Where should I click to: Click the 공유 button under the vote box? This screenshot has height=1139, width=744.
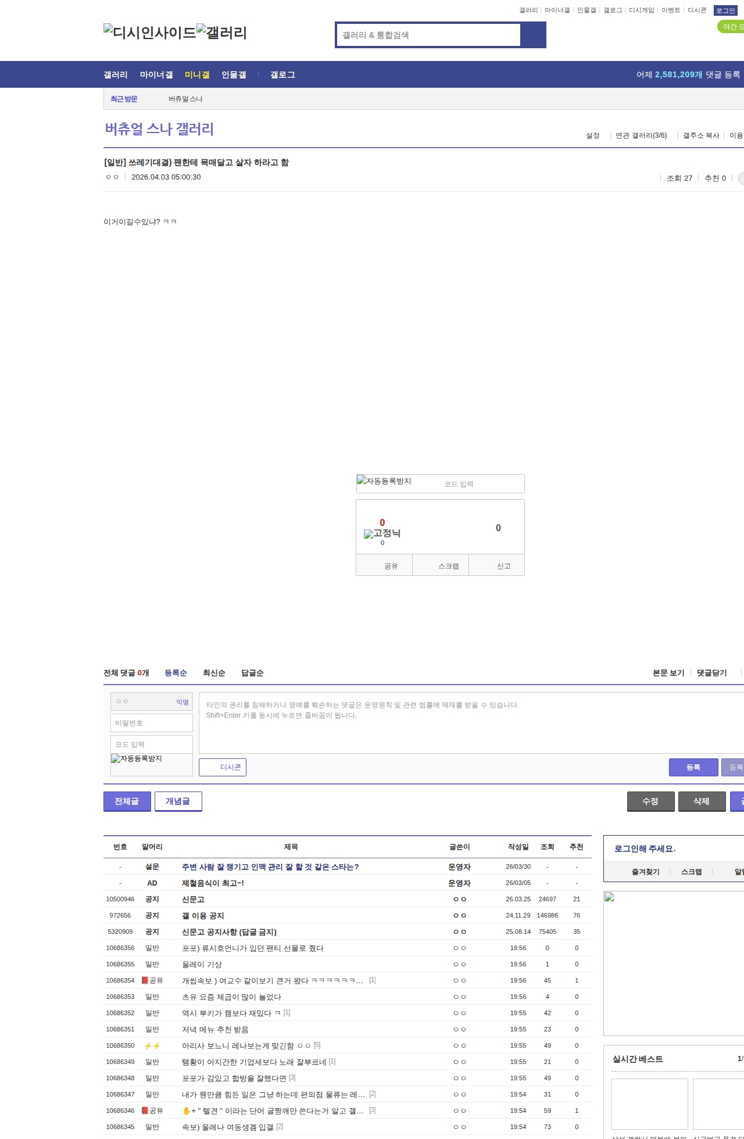coord(384,565)
